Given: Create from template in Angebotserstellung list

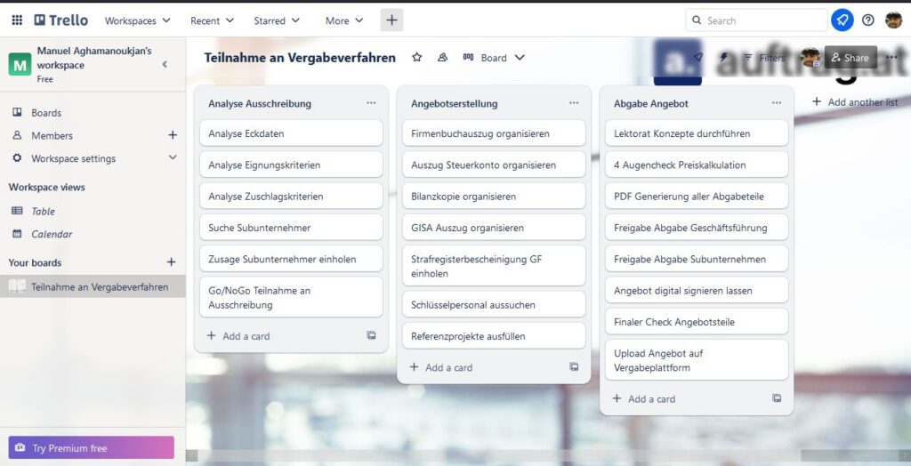Looking at the screenshot, I should pos(574,366).
